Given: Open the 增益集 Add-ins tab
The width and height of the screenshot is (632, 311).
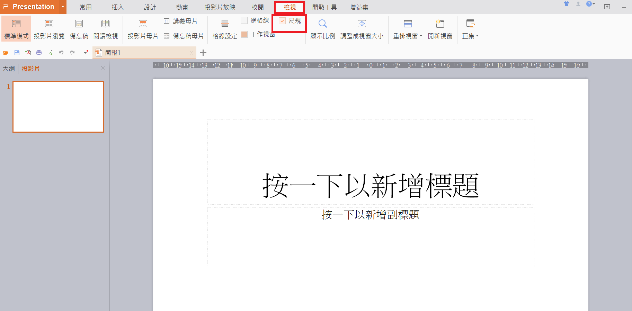Looking at the screenshot, I should tap(359, 7).
